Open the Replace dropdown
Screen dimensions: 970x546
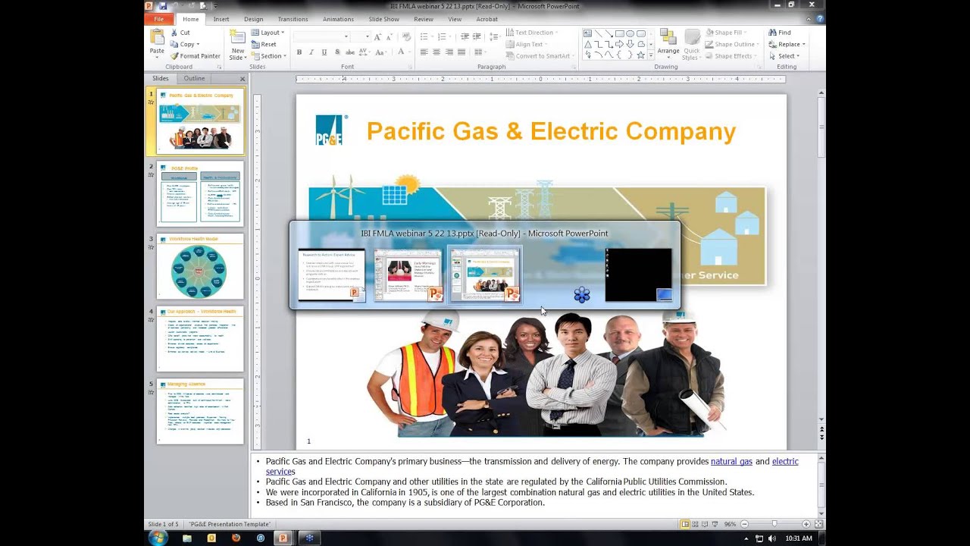(x=787, y=44)
